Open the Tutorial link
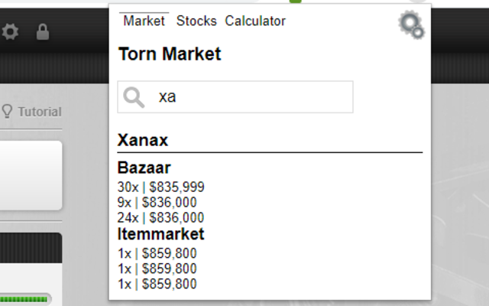Screen dimensions: 489x306 (39, 112)
